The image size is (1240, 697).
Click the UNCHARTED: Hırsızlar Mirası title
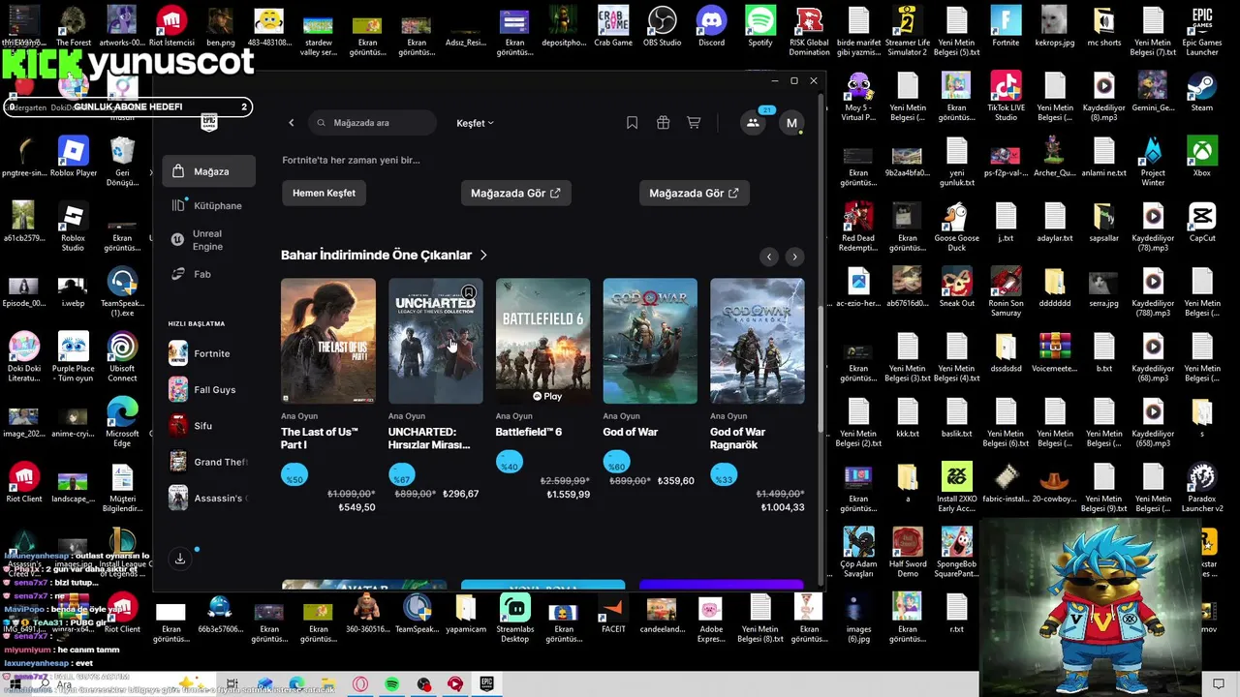(429, 439)
